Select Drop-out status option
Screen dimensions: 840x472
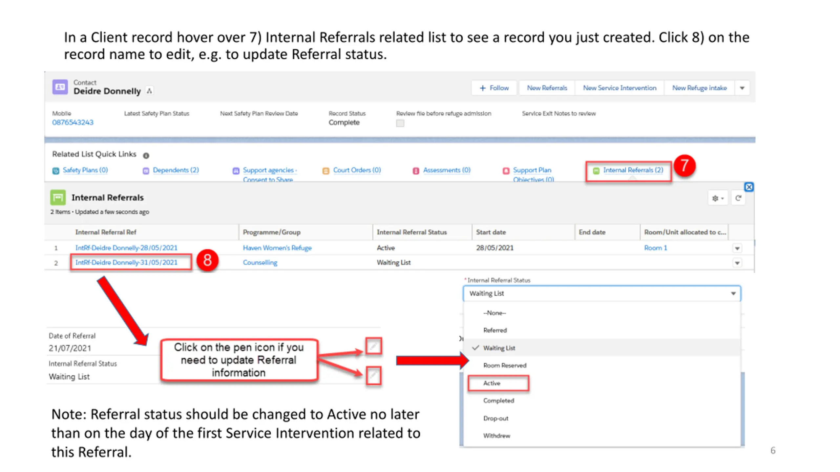[x=602, y=418]
